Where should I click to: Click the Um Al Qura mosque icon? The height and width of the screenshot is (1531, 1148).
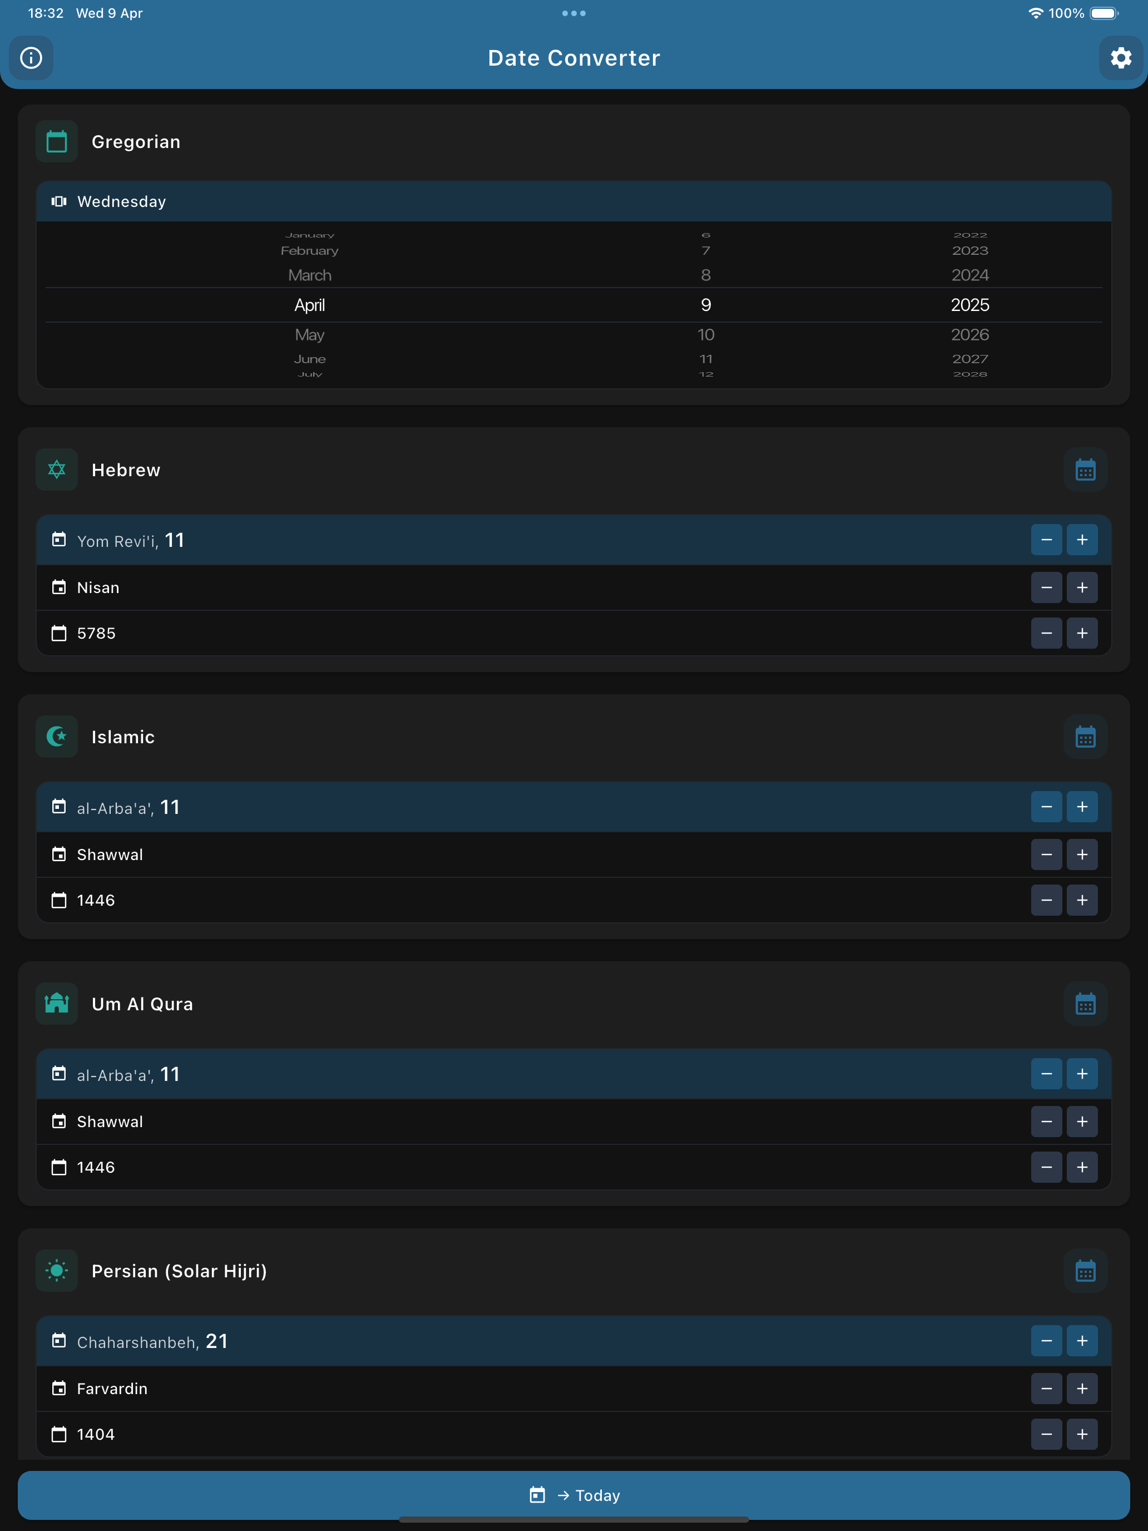[x=56, y=1004]
